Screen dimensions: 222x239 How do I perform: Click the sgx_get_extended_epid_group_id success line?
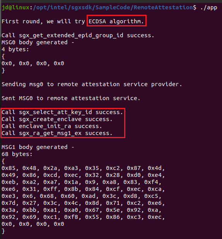[78, 36]
